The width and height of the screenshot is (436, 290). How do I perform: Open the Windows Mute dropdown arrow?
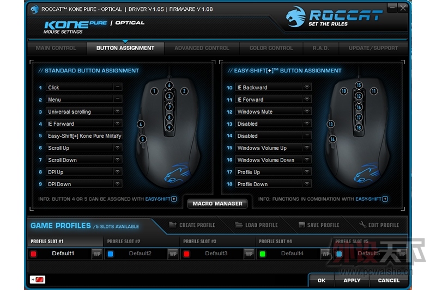[307, 112]
